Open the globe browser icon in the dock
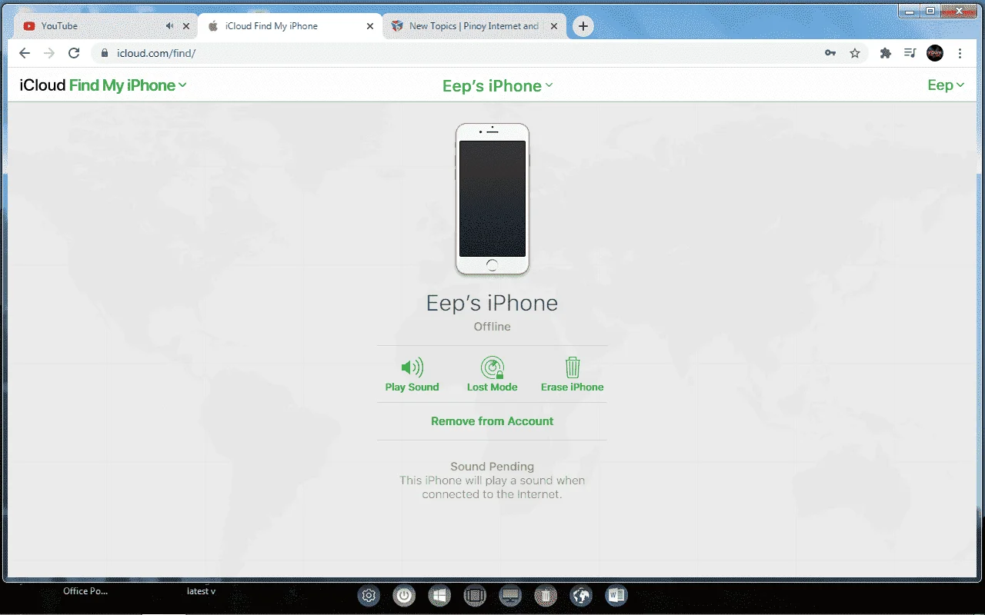Viewport: 985px width, 615px height. (581, 596)
